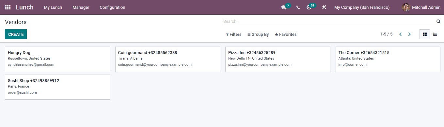Expand the Filters dropdown
This screenshot has width=444, height=127.
pyautogui.click(x=234, y=35)
